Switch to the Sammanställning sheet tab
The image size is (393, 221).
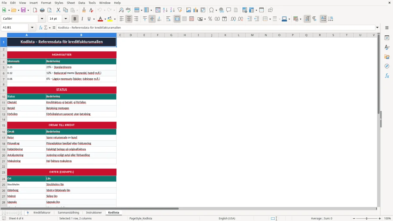pyautogui.click(x=68, y=212)
